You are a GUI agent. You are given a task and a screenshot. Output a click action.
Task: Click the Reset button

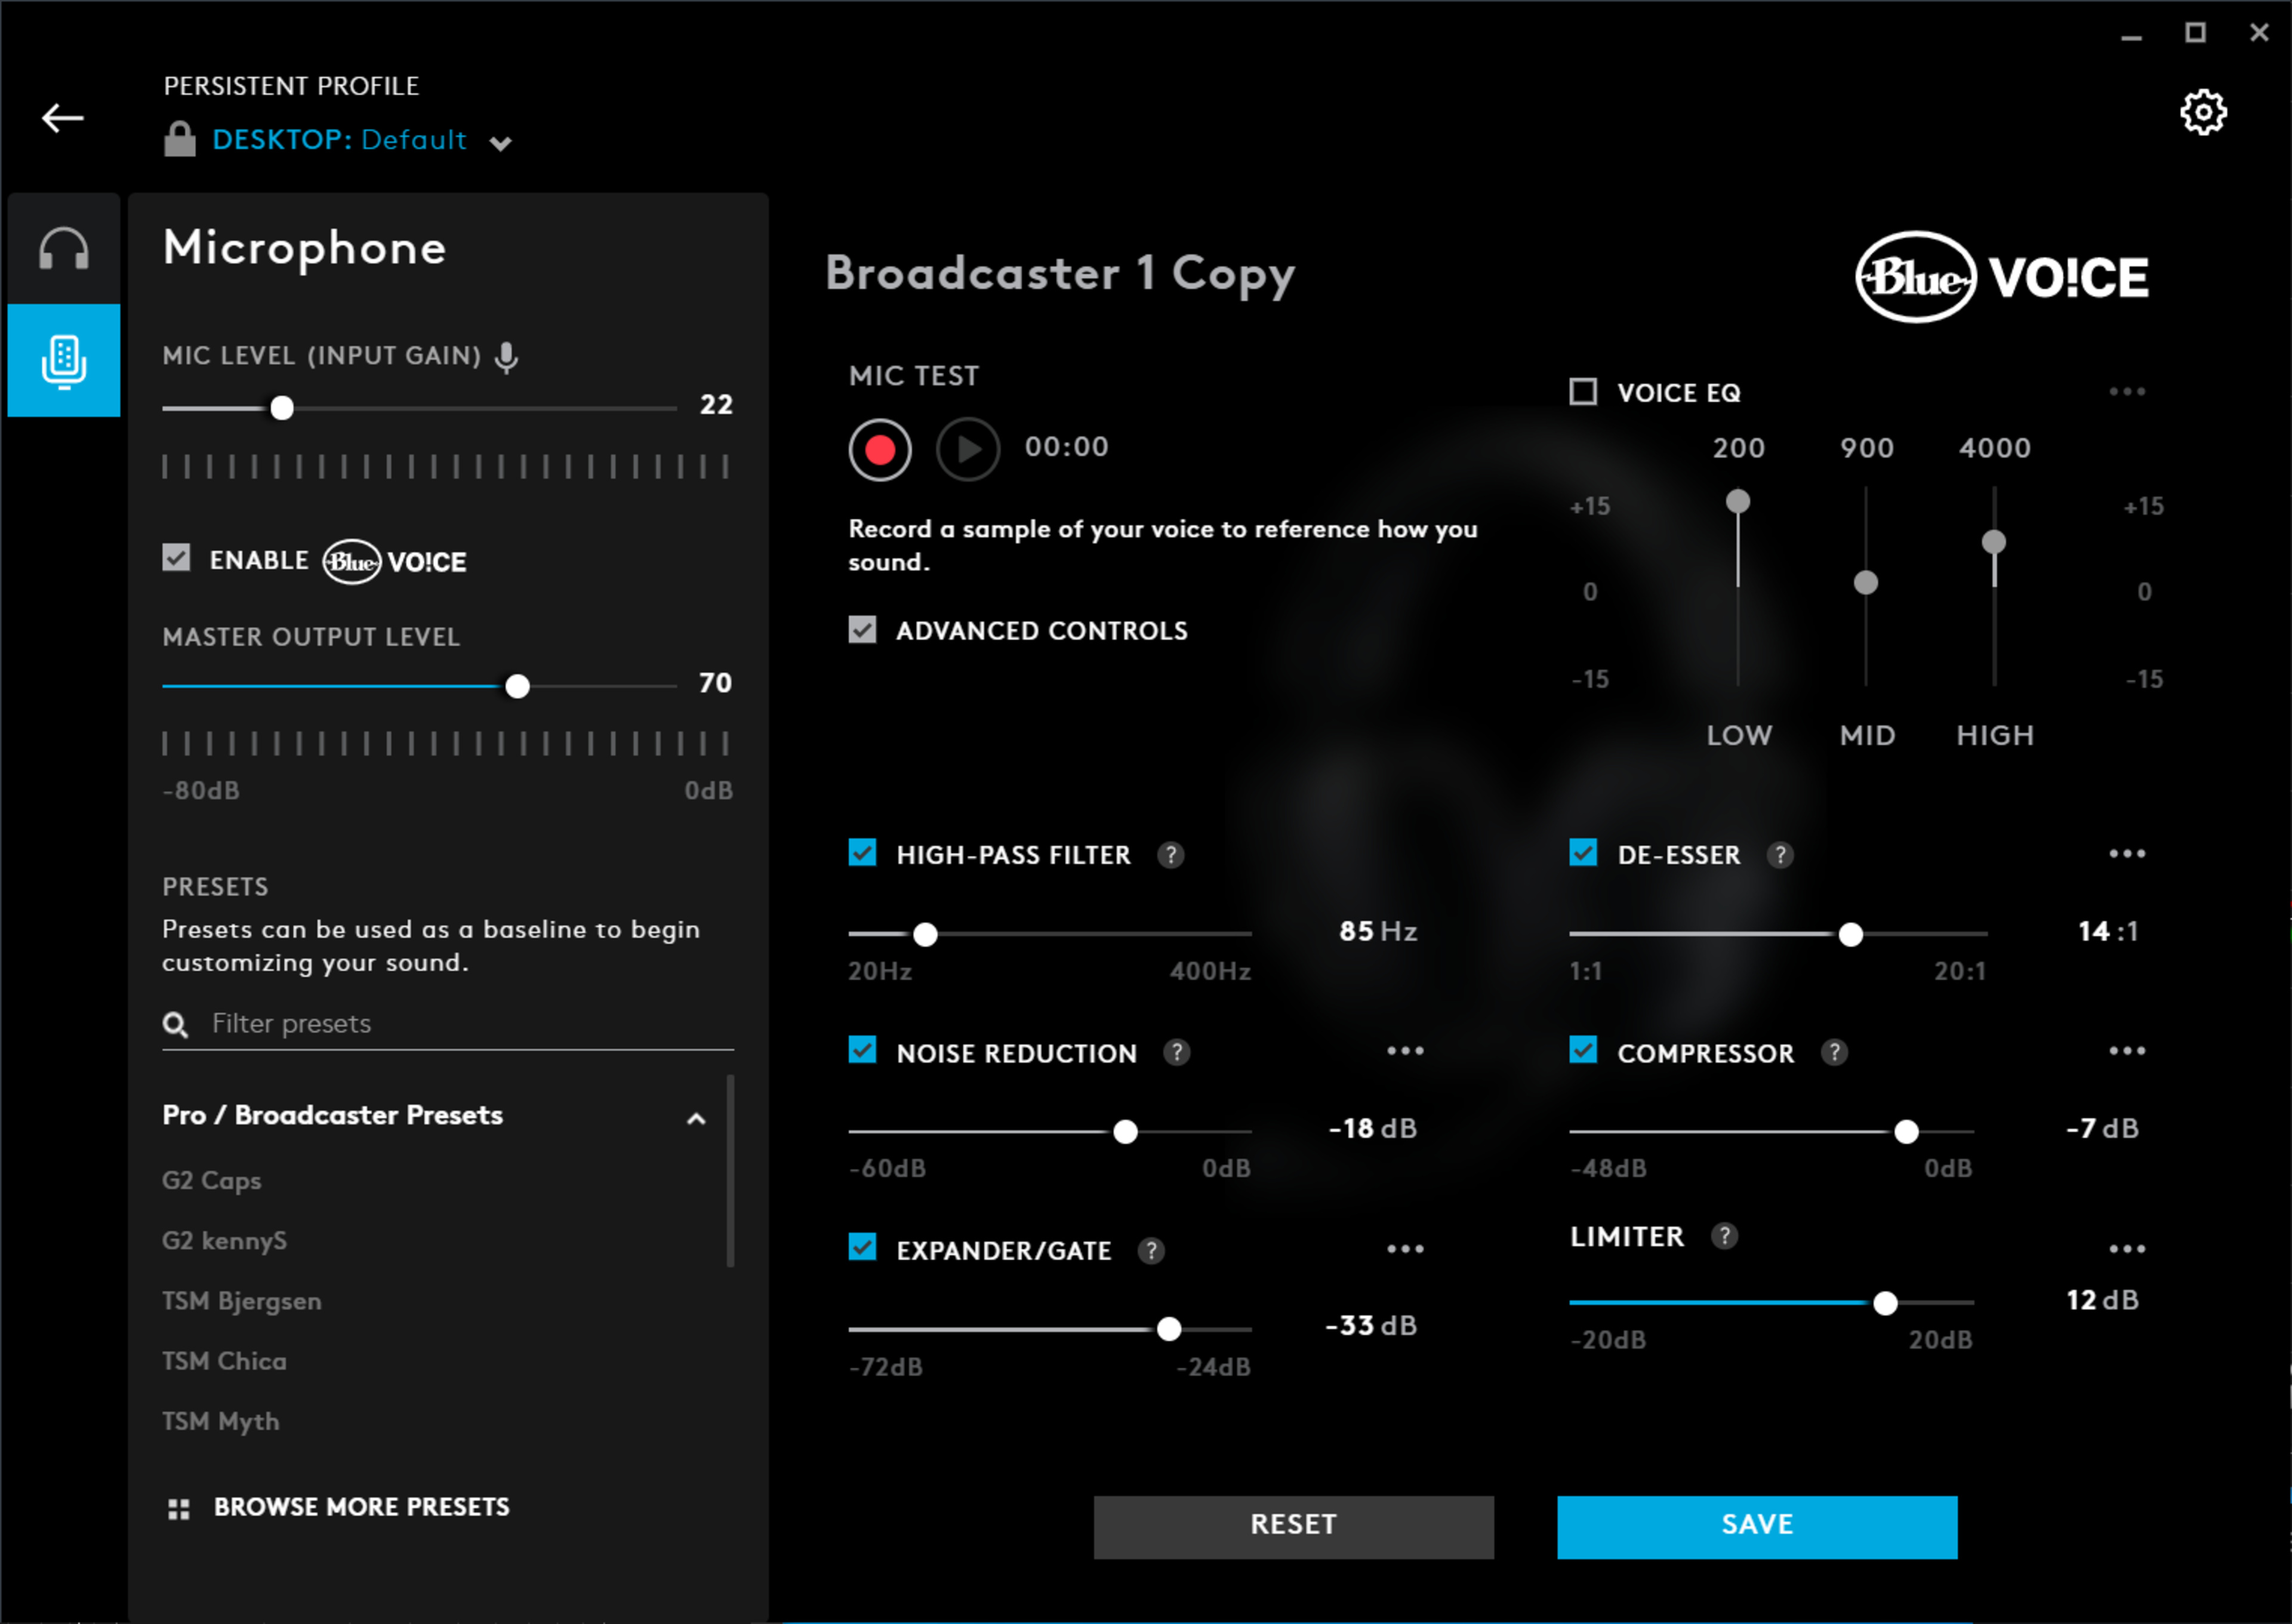[1293, 1526]
